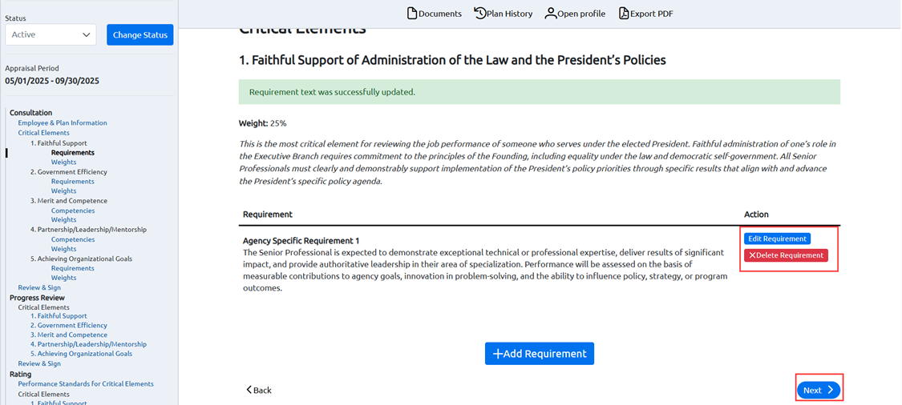Select Requirements under 2. Government Efficiency

click(72, 182)
